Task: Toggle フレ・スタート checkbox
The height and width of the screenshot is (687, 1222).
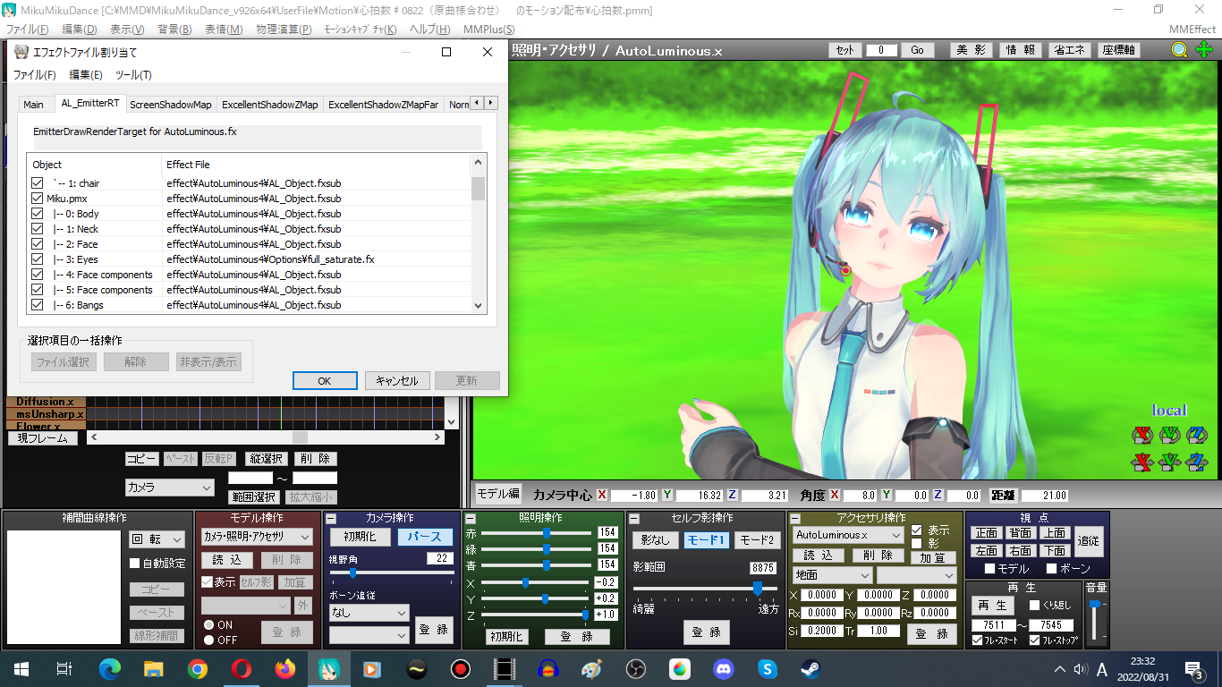Action: pyautogui.click(x=977, y=640)
